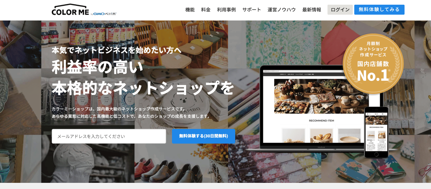The width and height of the screenshot is (431, 189).
Task: Open the 機能 menu item
Action: click(190, 10)
